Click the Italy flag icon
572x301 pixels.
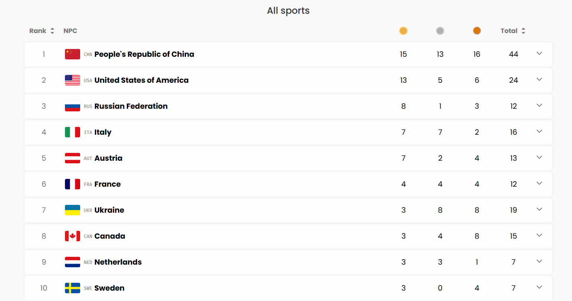pyautogui.click(x=72, y=132)
